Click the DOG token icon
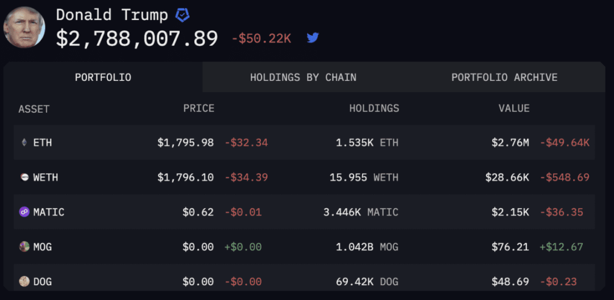614x300 pixels. point(24,281)
